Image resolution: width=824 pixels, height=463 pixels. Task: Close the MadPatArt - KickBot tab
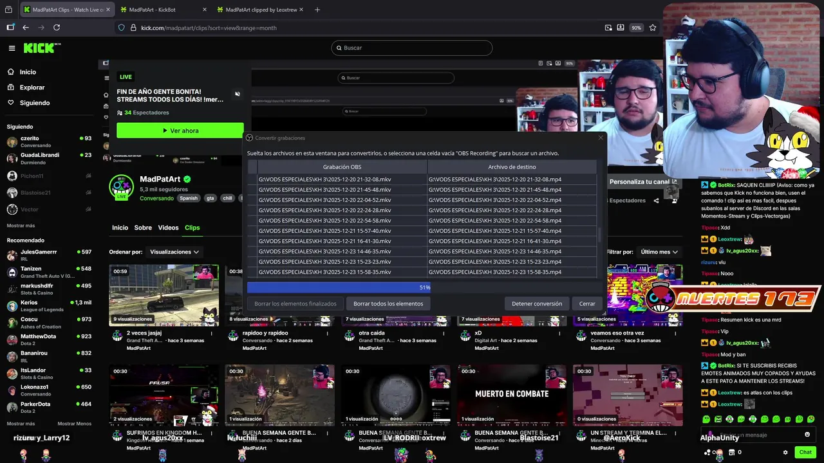pos(205,10)
